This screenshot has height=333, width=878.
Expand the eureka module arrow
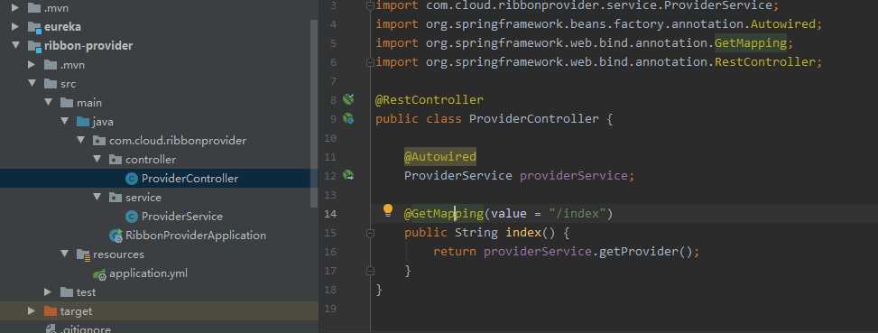tap(15, 27)
